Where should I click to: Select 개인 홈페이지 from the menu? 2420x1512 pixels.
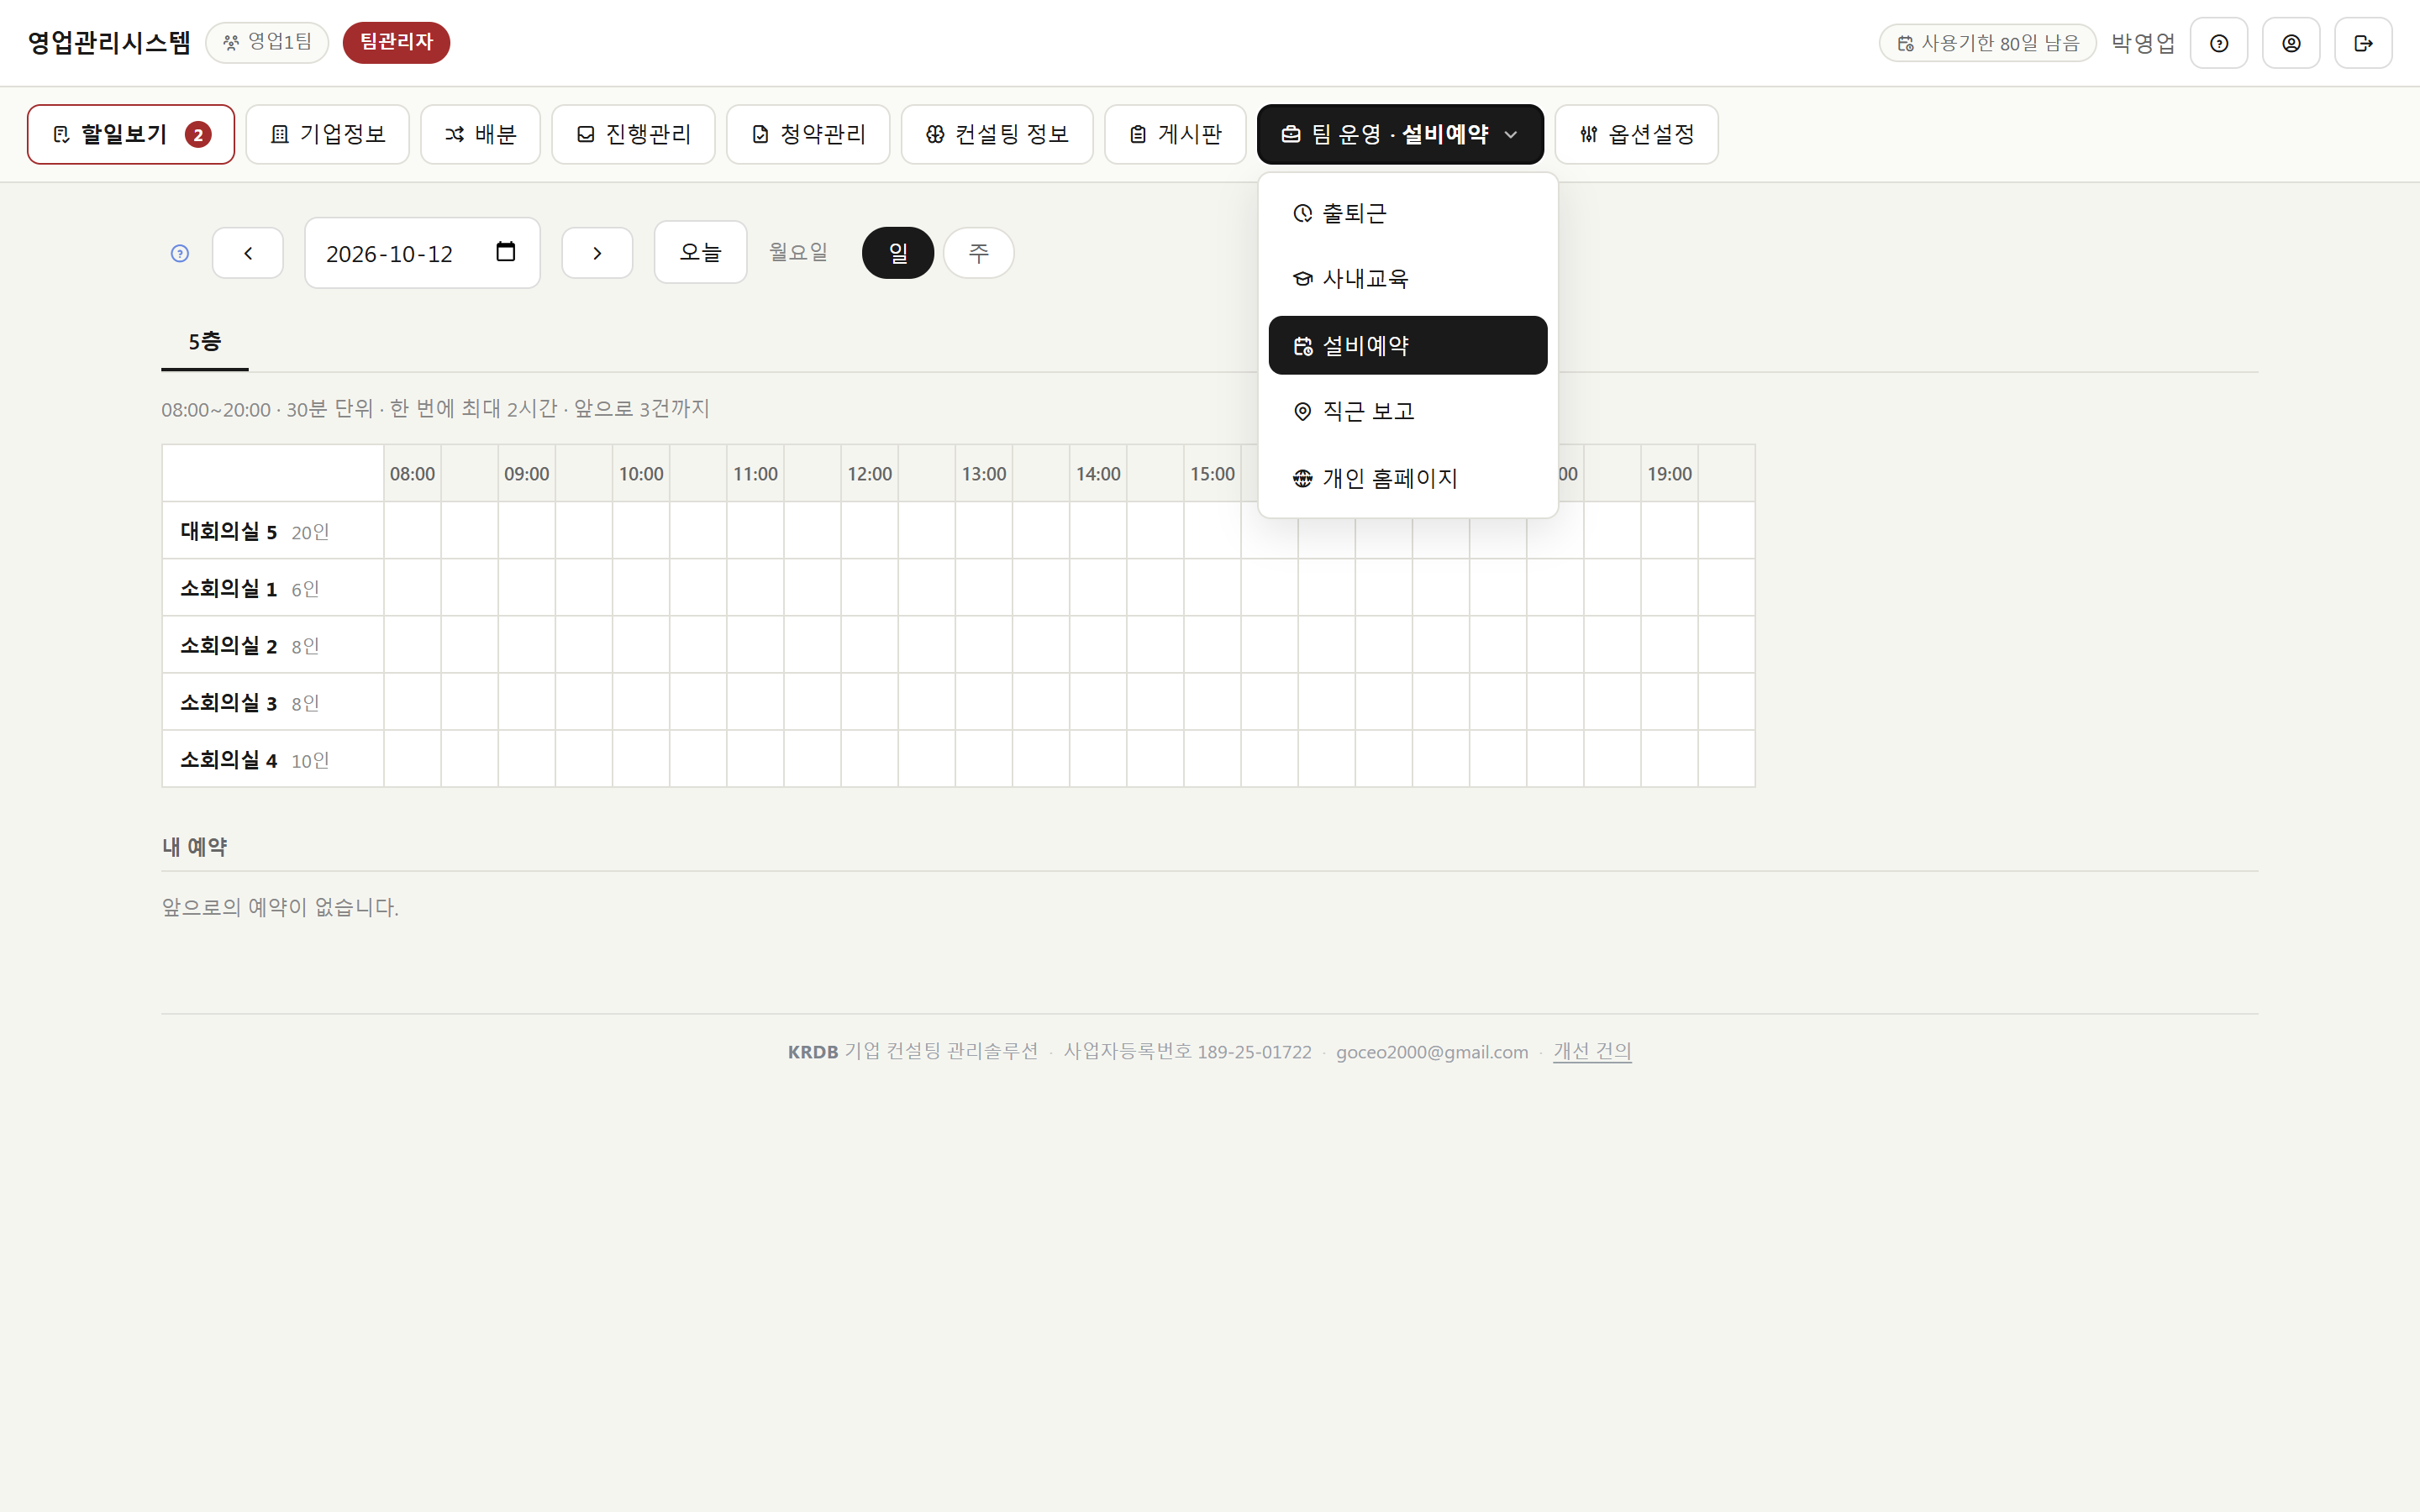[x=1407, y=478]
